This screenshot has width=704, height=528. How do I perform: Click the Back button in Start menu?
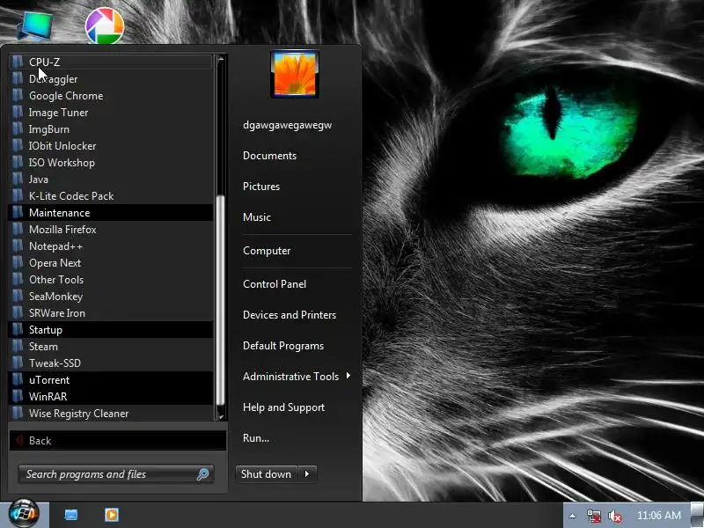pos(118,441)
